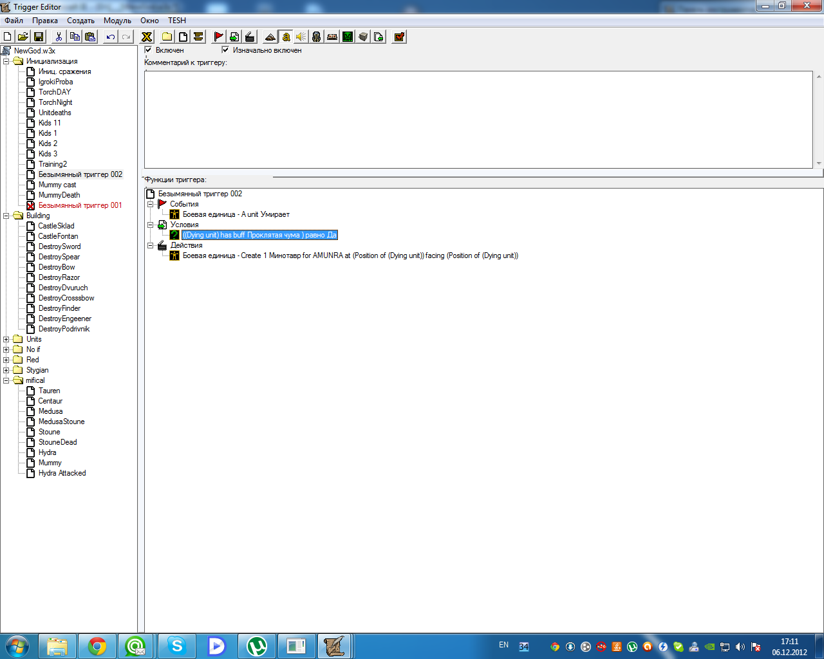Select the 'Hydra Attacked' trigger

[62, 473]
